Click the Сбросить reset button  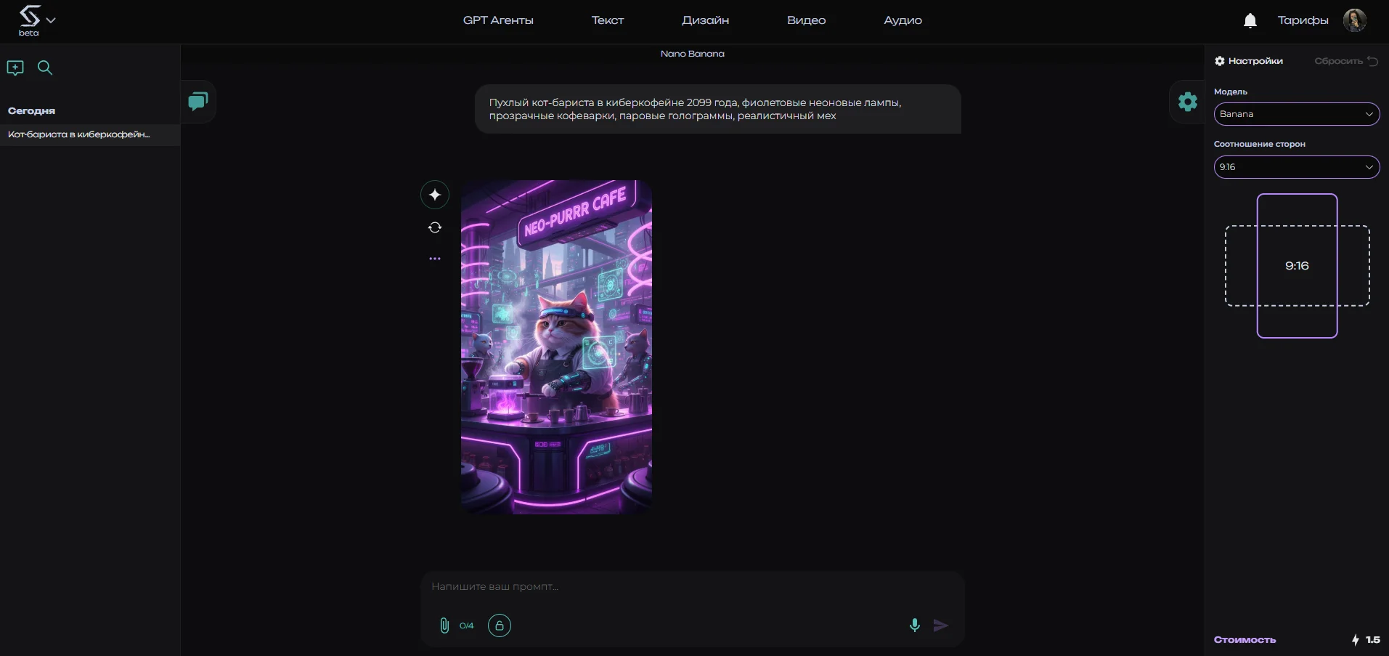point(1346,61)
